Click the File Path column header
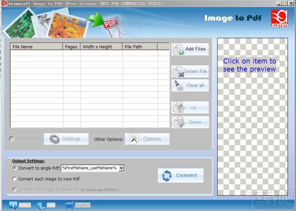 point(140,47)
